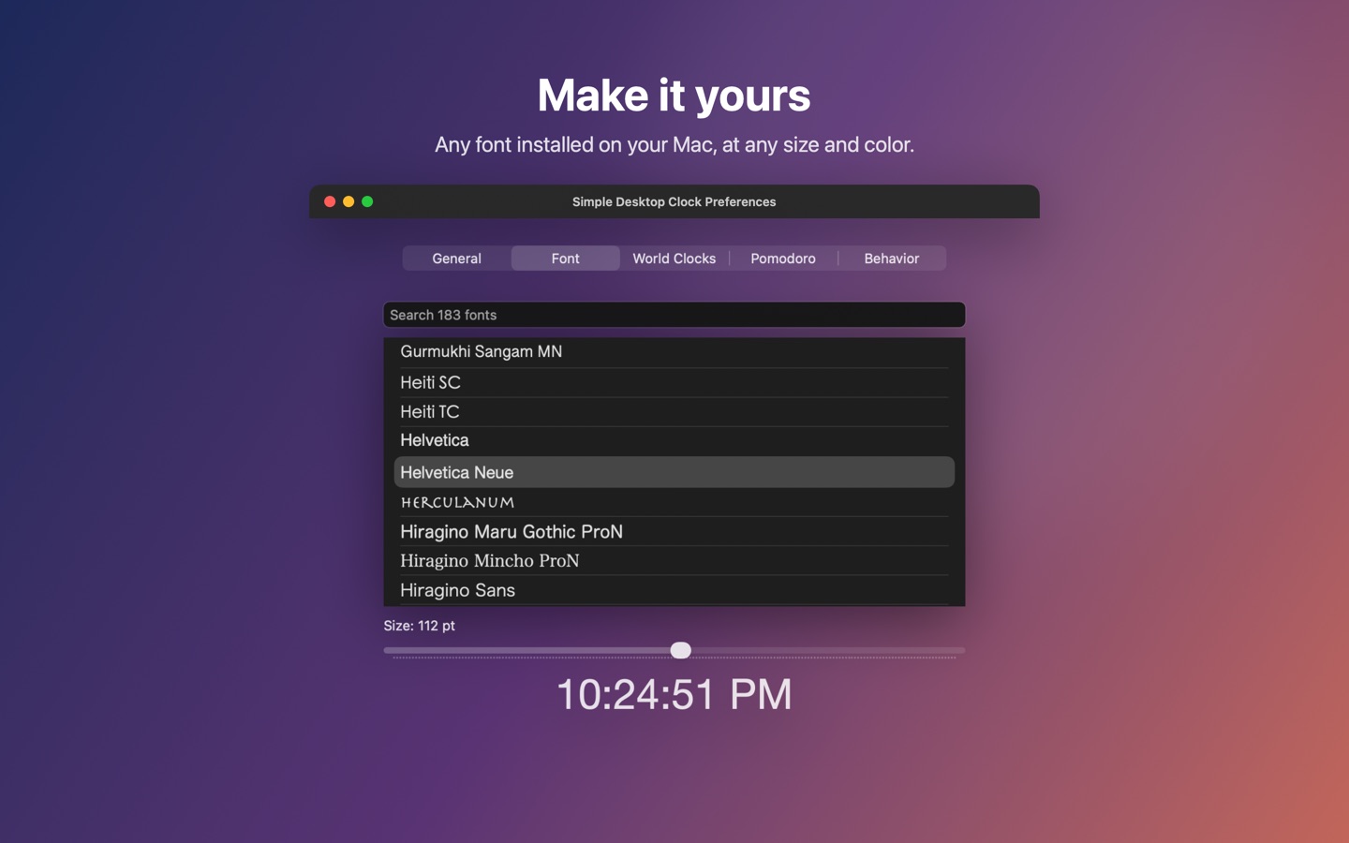The width and height of the screenshot is (1349, 843).
Task: Switch to the General tab
Action: click(456, 259)
